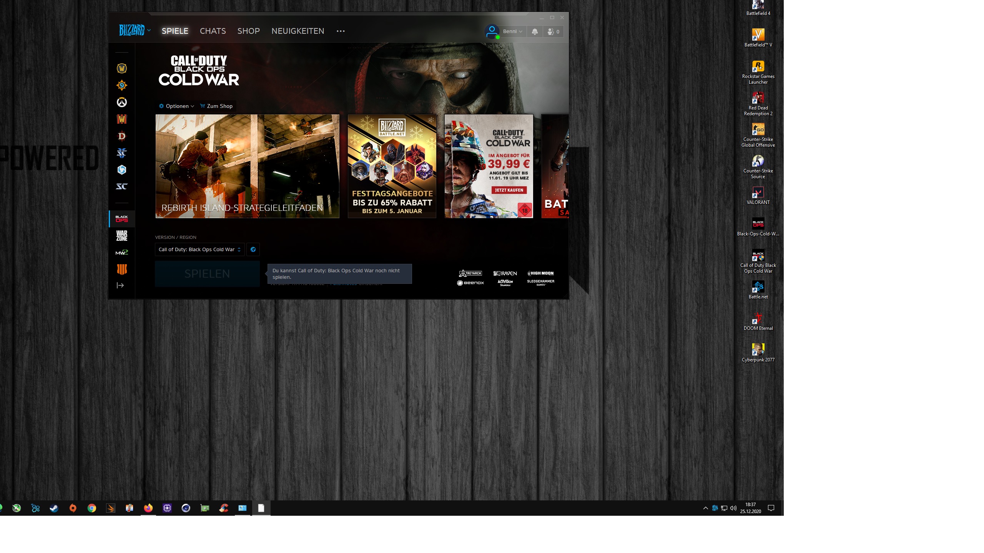Select Hearthstone icon in game list

[x=121, y=85]
